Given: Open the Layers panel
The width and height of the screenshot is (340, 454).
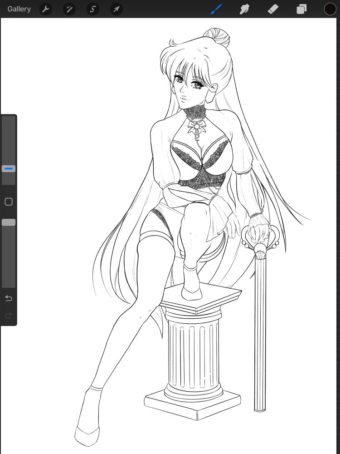Looking at the screenshot, I should coord(301,9).
